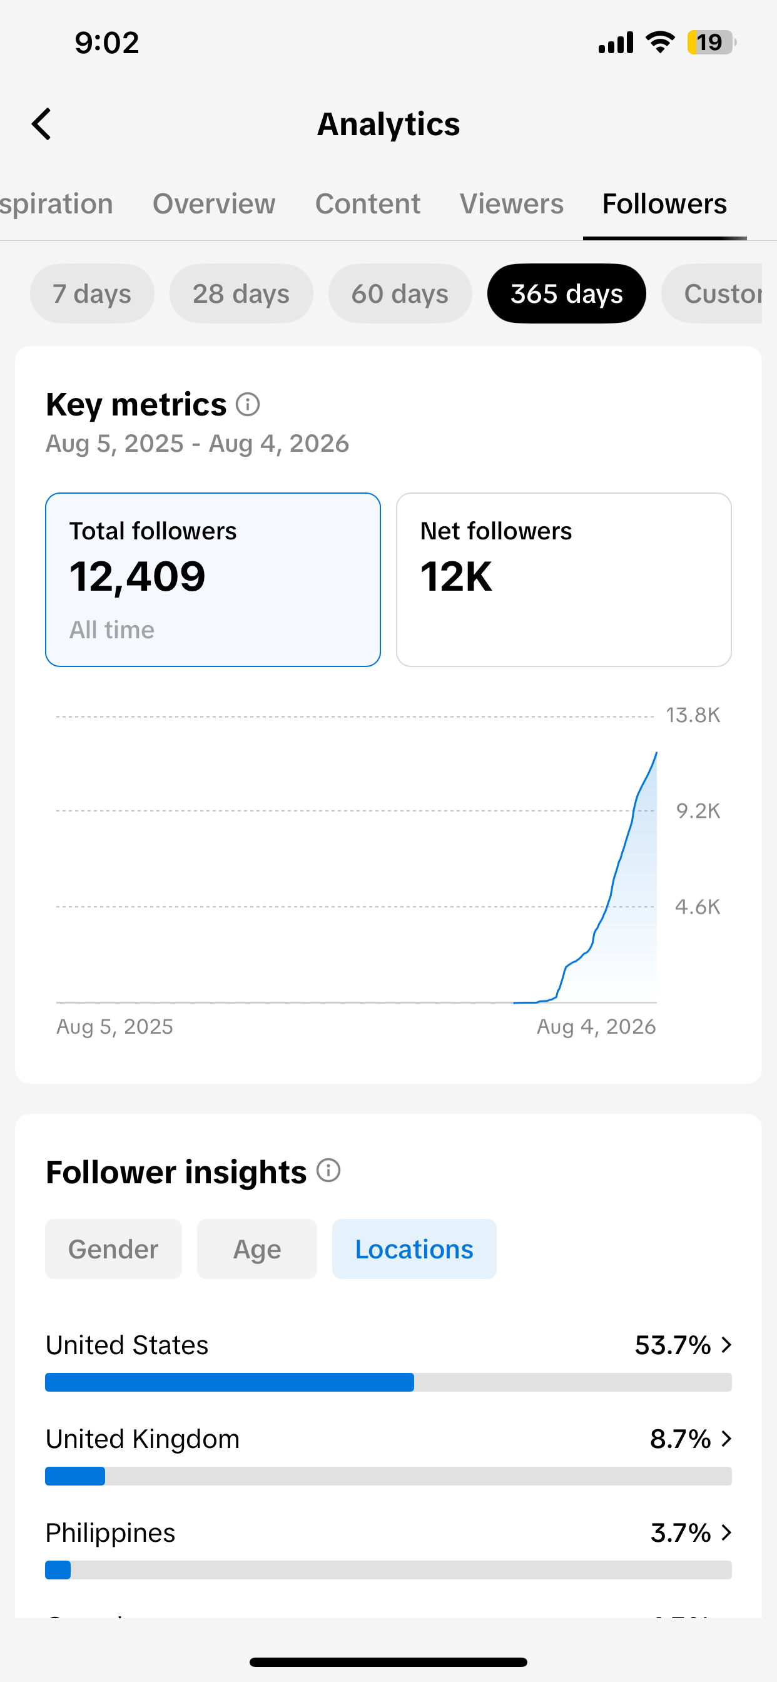Expand Philippines location details chevron
Viewport: 777px width, 1682px height.
726,1532
